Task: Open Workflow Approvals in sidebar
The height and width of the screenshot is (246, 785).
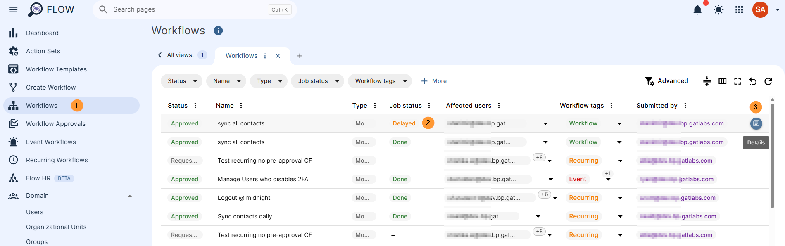Action: [56, 124]
